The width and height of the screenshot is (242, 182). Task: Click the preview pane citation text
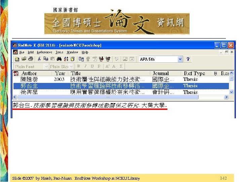click(90, 105)
